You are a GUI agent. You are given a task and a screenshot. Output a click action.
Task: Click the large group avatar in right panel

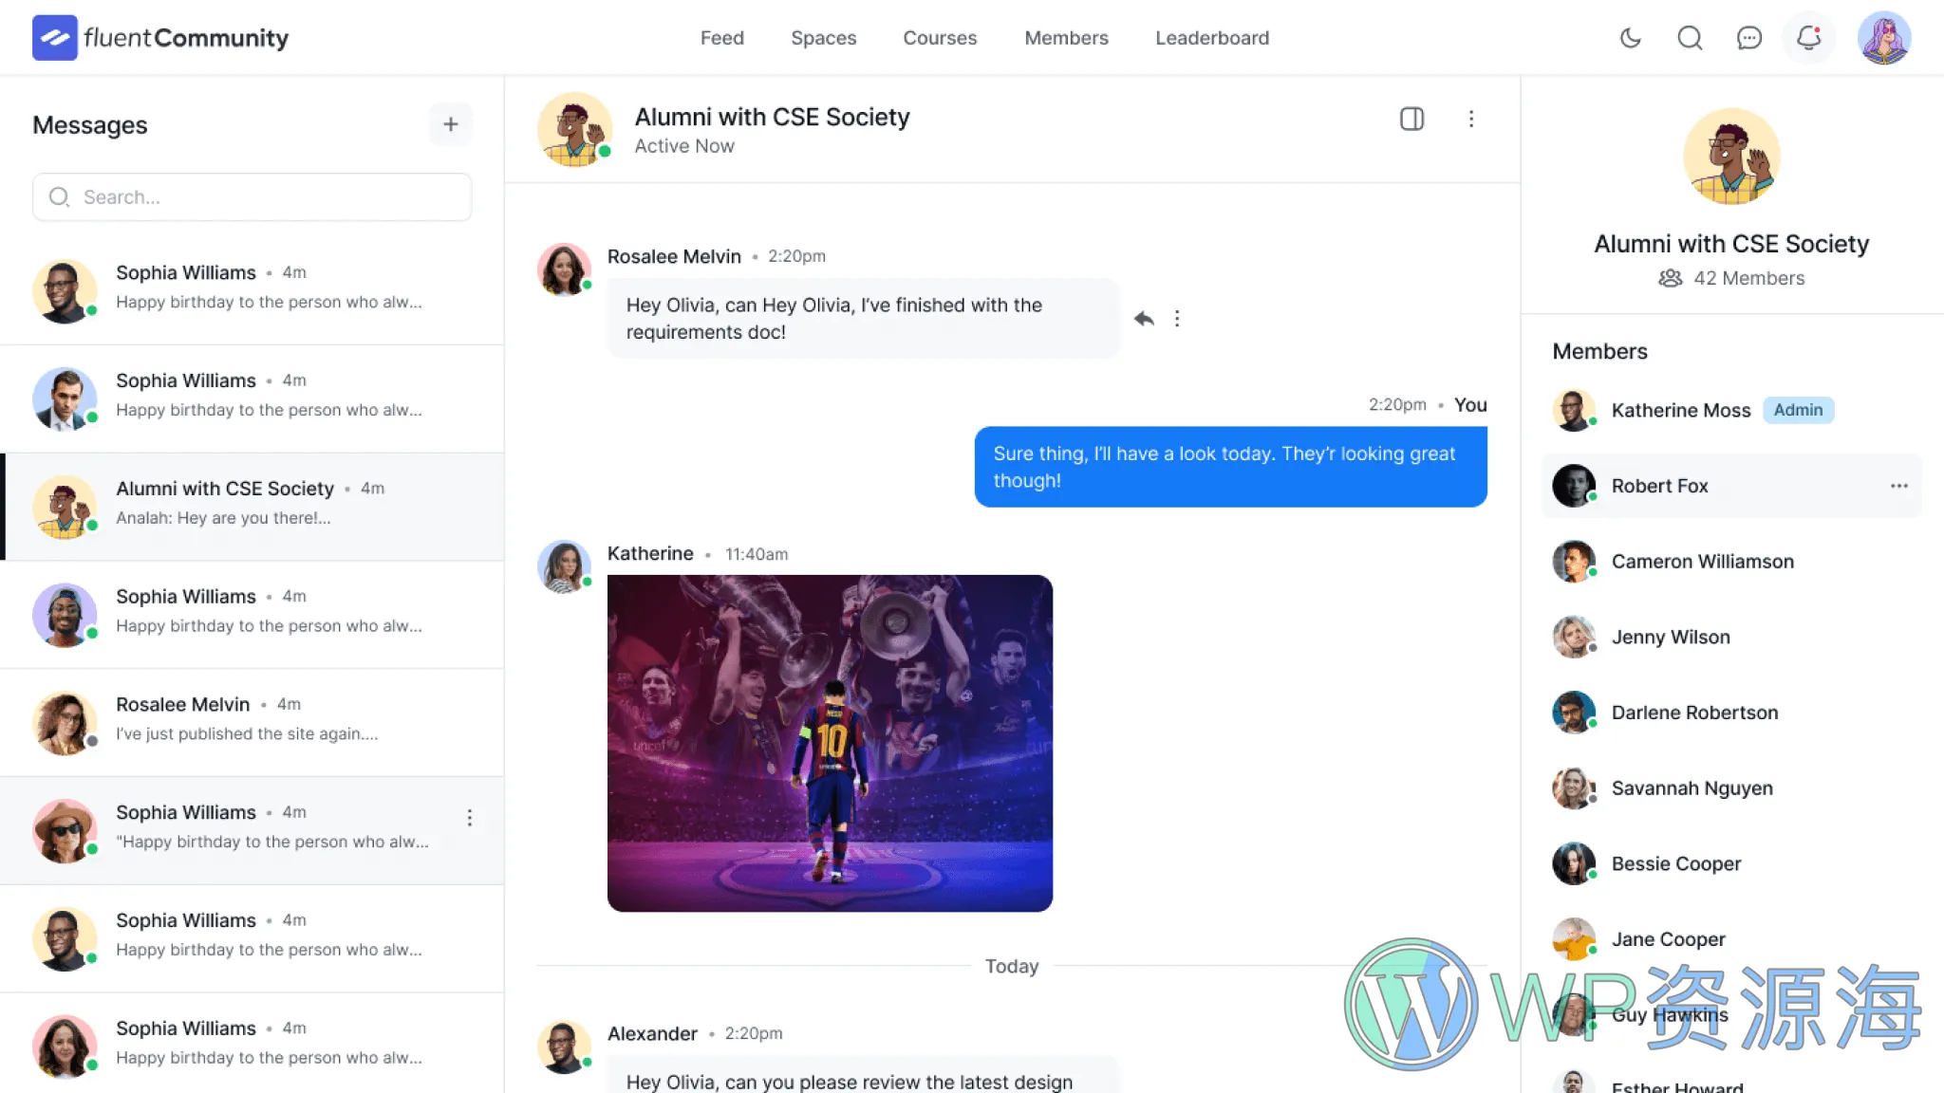pos(1731,157)
